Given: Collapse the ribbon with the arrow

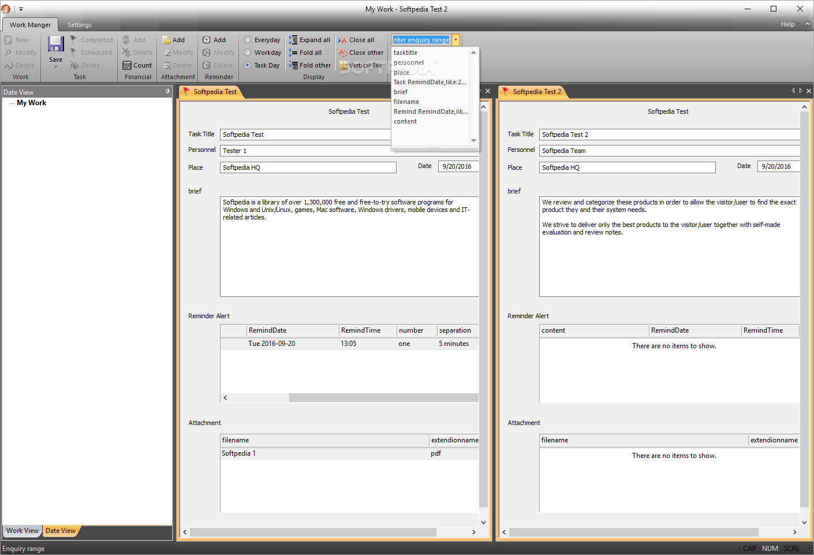Looking at the screenshot, I should [x=807, y=24].
